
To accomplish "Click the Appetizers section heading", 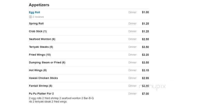I will click(39, 5).
